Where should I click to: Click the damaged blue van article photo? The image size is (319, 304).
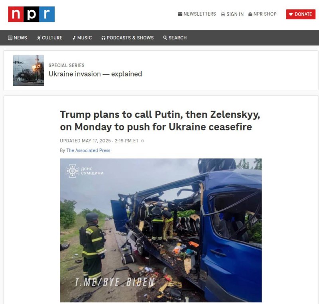click(x=161, y=230)
